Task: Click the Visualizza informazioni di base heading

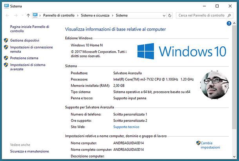Action: [115, 29]
